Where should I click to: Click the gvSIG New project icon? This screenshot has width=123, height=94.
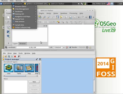click(x=4, y=57)
